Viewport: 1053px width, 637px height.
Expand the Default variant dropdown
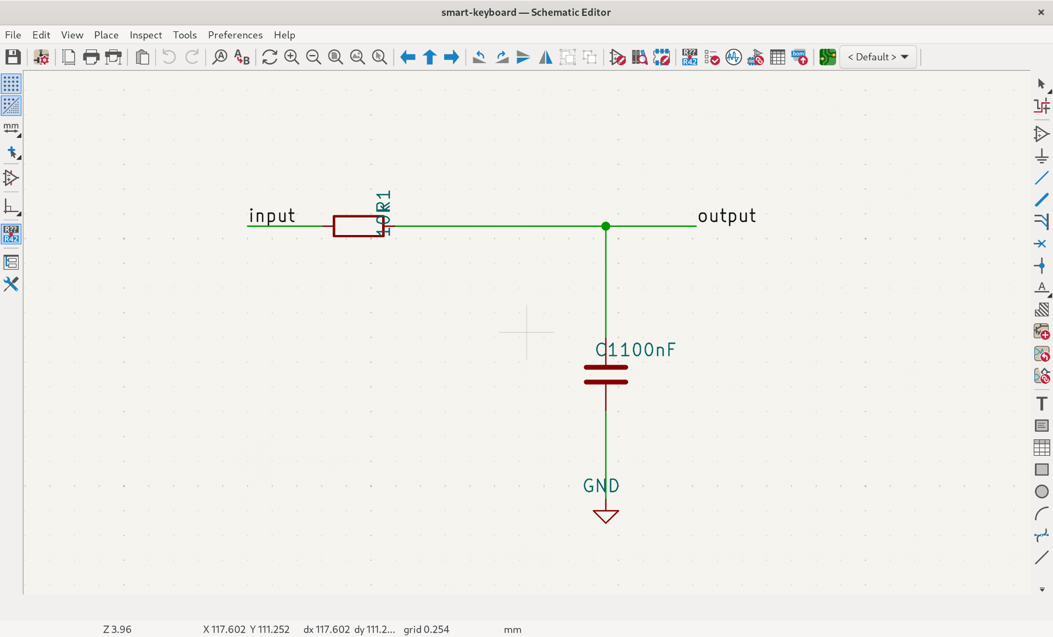[878, 57]
